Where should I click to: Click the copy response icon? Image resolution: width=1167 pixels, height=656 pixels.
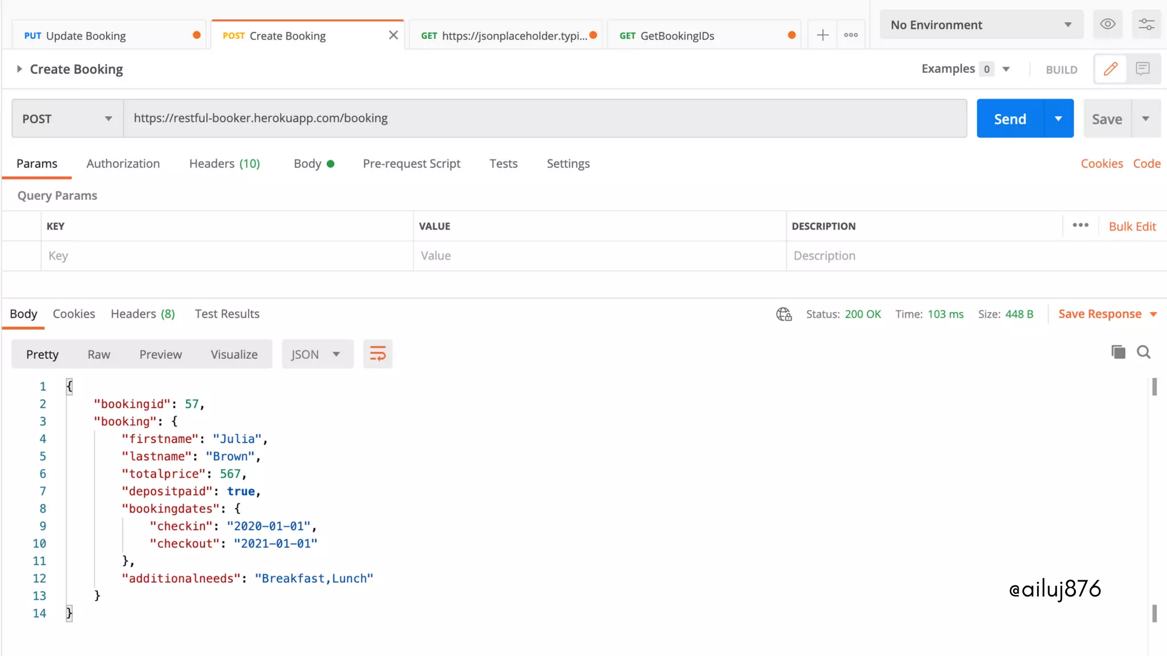click(1118, 352)
